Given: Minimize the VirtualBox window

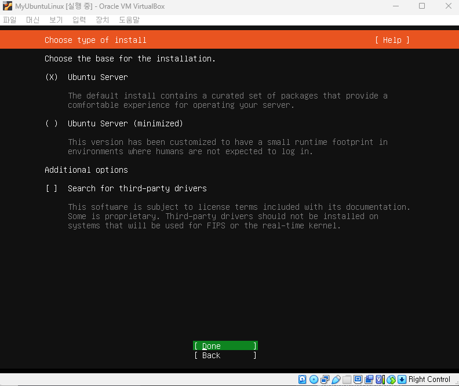Looking at the screenshot, I should pyautogui.click(x=396, y=6).
